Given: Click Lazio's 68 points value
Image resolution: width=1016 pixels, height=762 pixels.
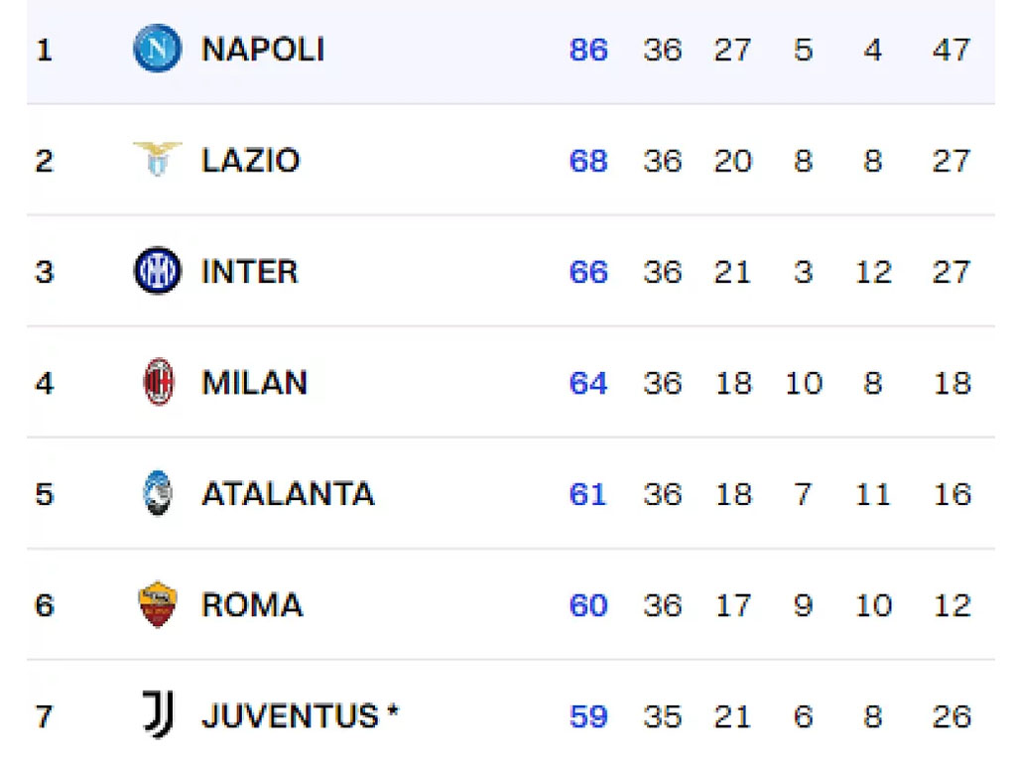Looking at the screenshot, I should coord(588,161).
